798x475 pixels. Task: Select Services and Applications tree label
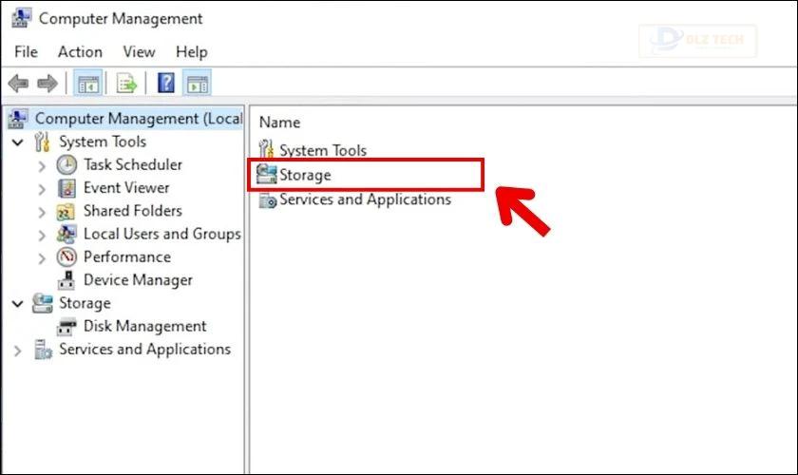tap(144, 350)
